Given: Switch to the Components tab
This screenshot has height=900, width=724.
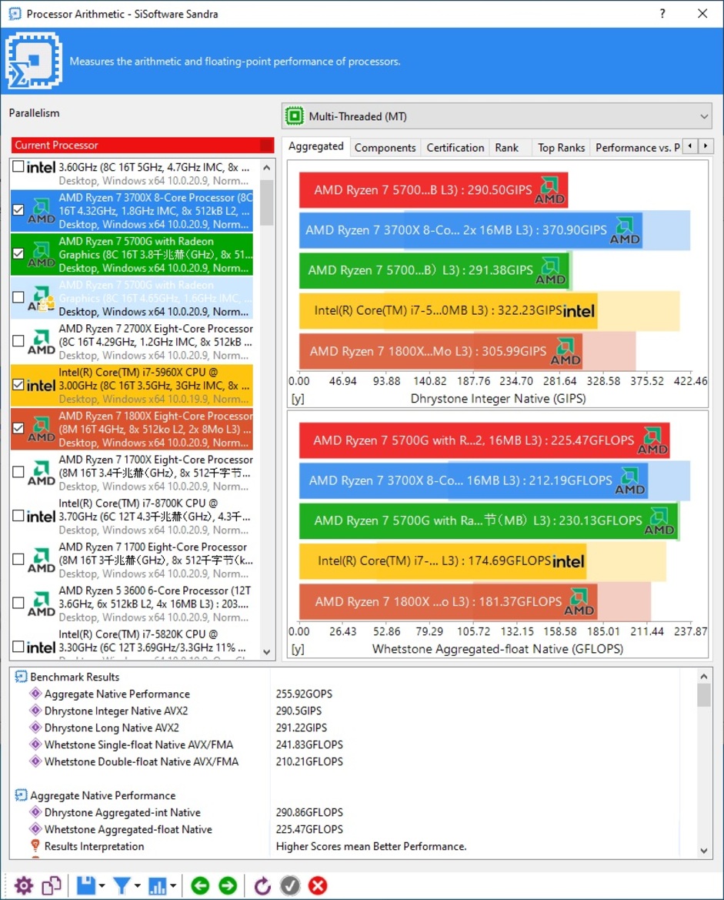Looking at the screenshot, I should pos(385,148).
